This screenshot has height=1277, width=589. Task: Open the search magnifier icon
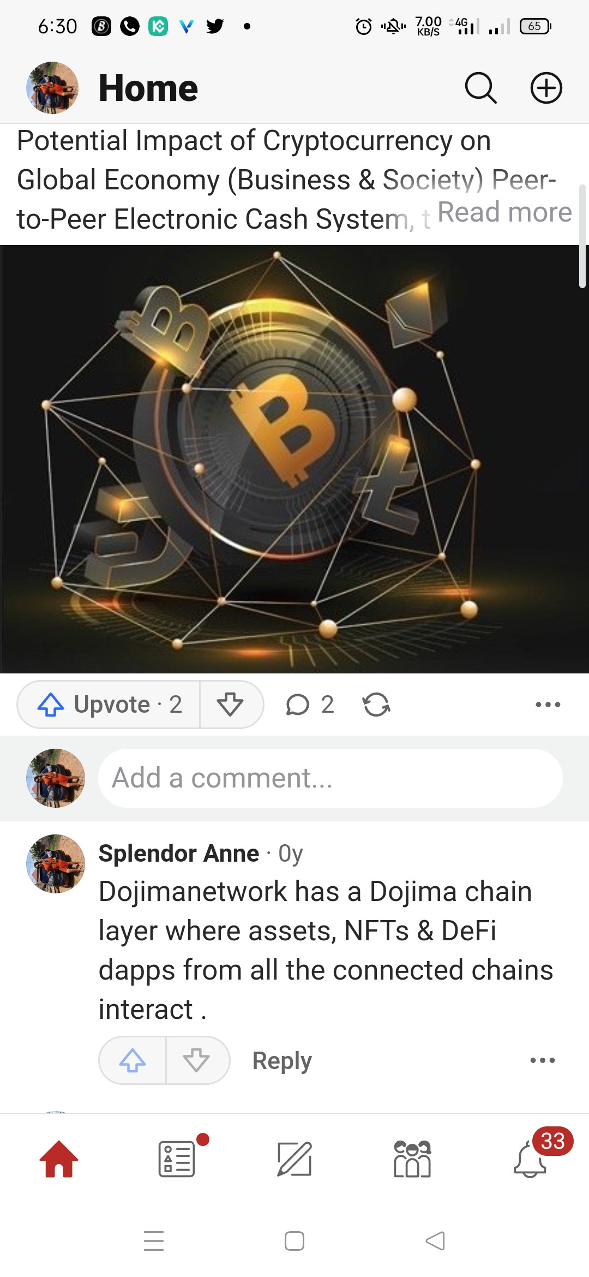[480, 88]
